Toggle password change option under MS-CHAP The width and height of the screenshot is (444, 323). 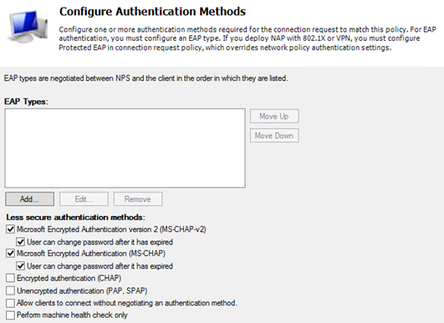click(21, 266)
